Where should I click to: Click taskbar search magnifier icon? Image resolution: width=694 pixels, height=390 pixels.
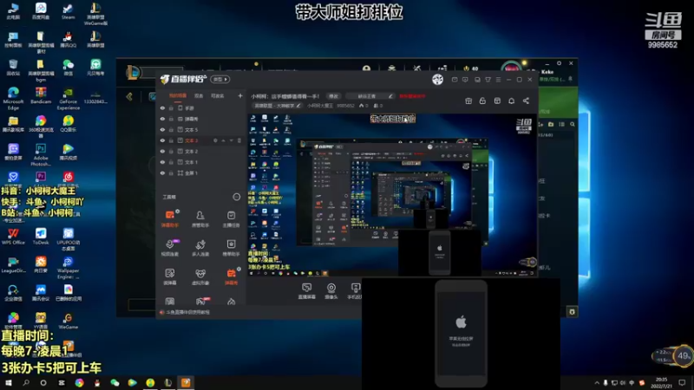[26, 383]
